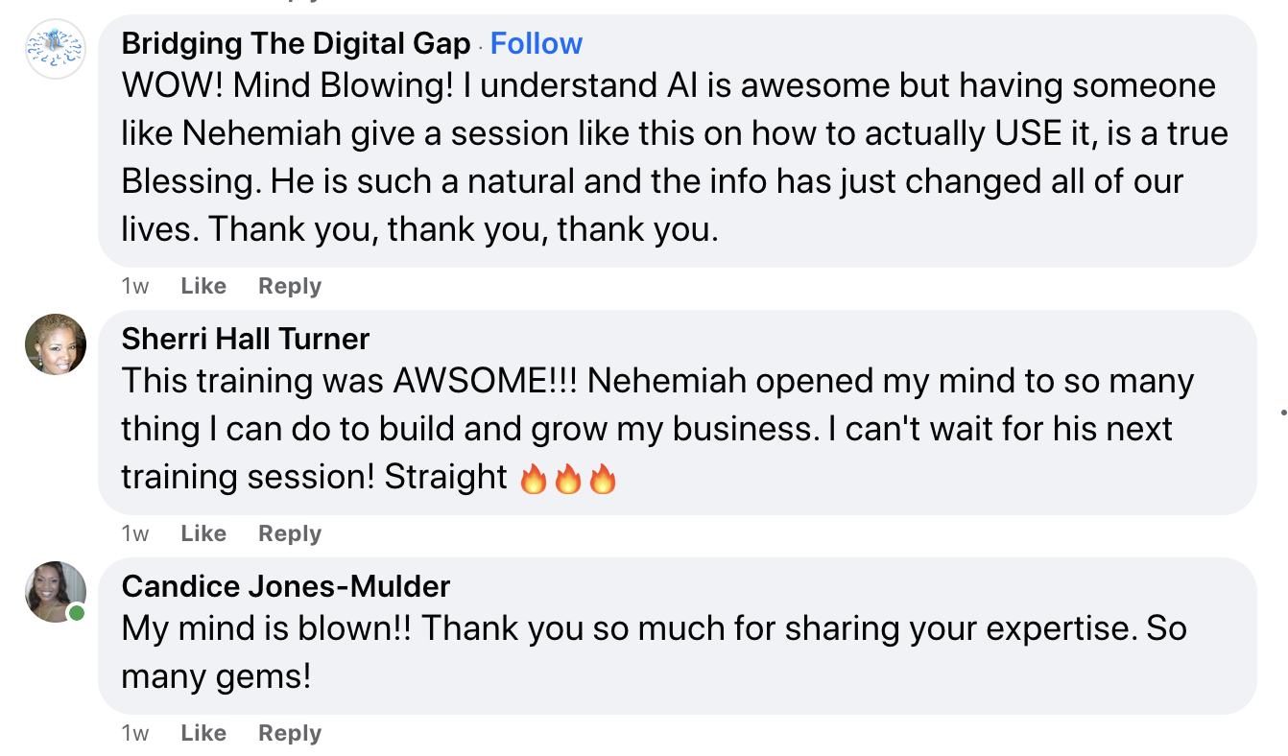Follow Bridging The Digital Gap

click(x=536, y=43)
